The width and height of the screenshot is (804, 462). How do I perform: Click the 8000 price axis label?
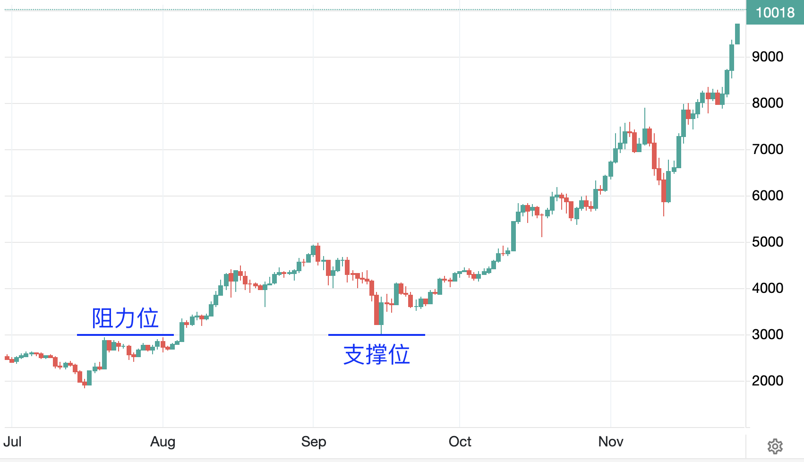768,103
